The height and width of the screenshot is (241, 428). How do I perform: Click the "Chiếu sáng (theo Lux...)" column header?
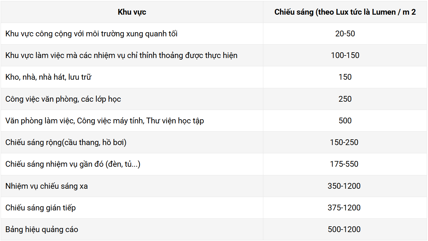pos(345,12)
